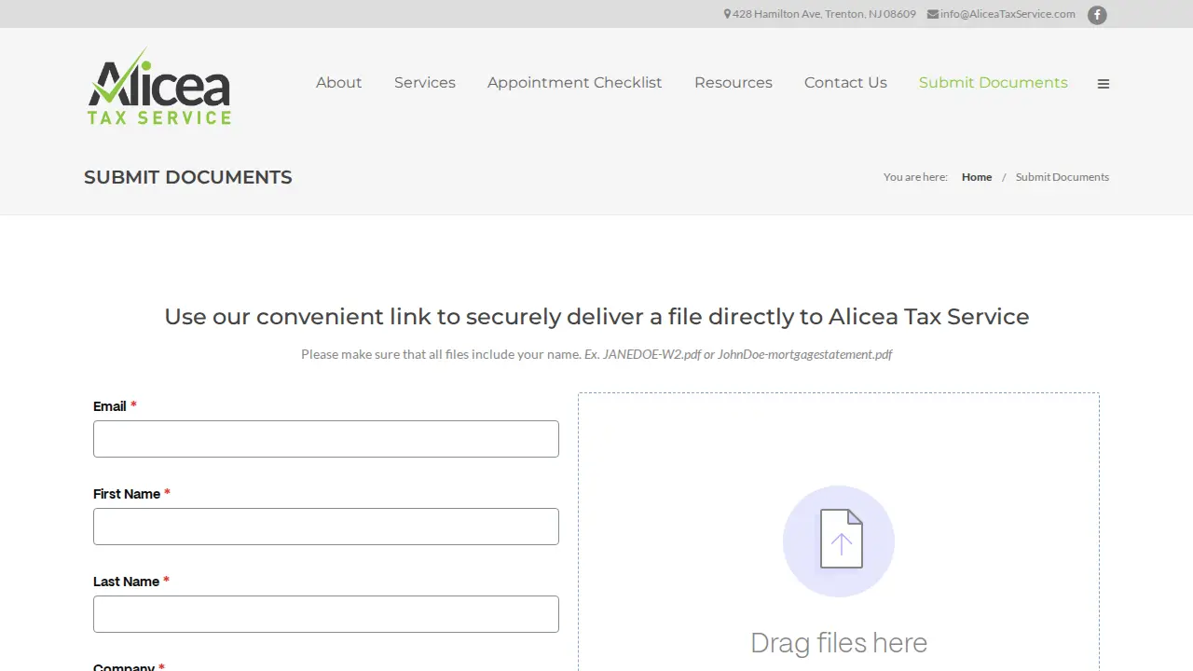This screenshot has height=671, width=1193.
Task: Click the 428 Hamilton Ave address
Action: (824, 14)
